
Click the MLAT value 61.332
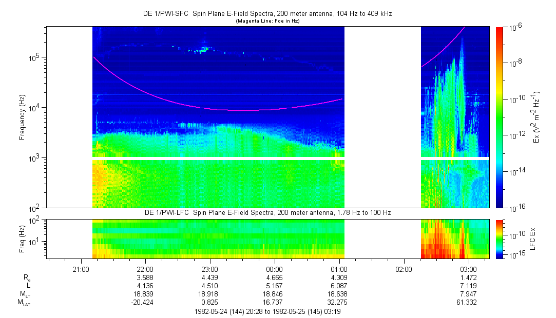pos(468,303)
